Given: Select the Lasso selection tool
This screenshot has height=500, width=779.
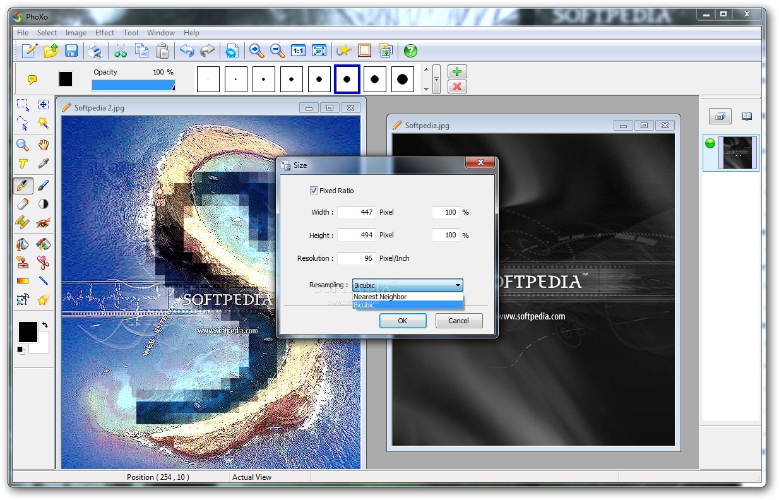Looking at the screenshot, I should coord(22,122).
